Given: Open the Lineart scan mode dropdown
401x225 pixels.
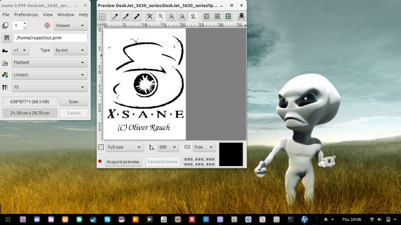Looking at the screenshot, I should (x=50, y=75).
